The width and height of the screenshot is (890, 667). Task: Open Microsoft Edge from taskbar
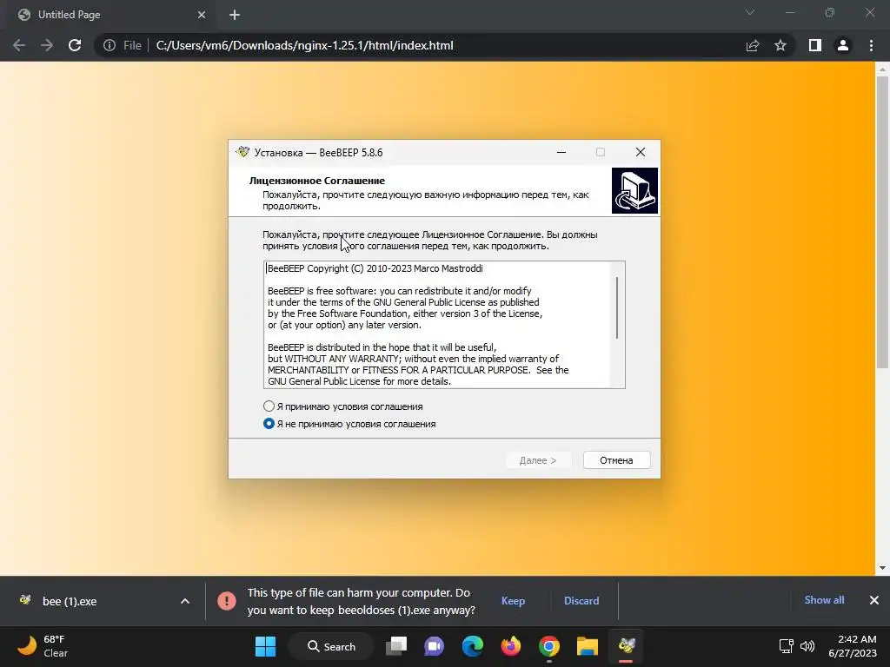472,646
